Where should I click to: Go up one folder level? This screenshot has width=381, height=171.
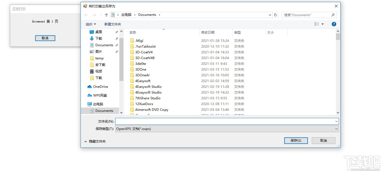point(106,15)
